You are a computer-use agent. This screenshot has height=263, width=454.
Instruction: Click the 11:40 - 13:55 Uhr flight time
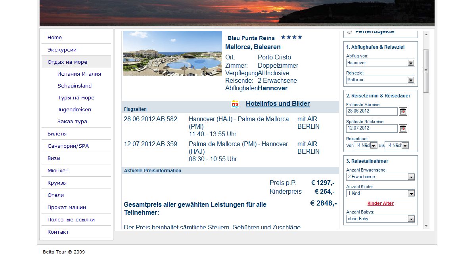(x=213, y=134)
